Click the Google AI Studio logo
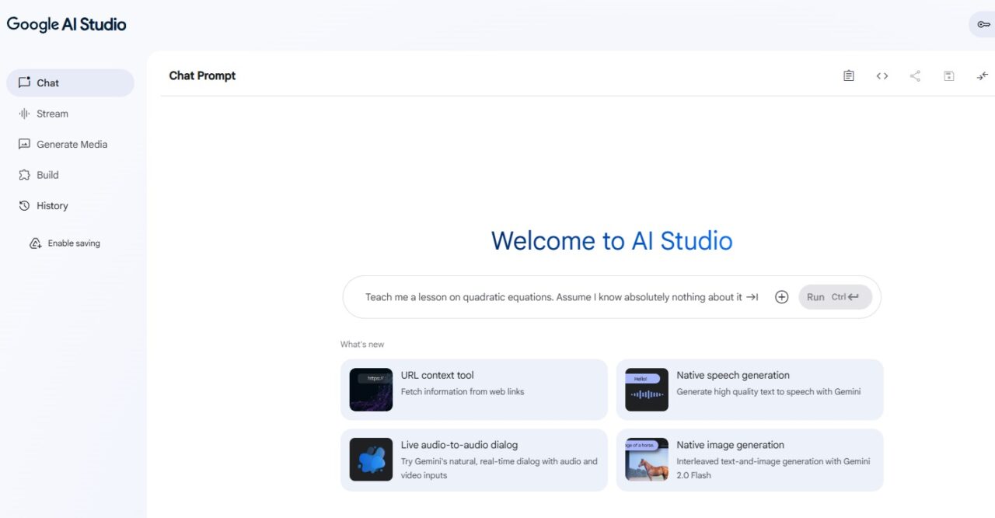Image resolution: width=995 pixels, height=518 pixels. 66,24
